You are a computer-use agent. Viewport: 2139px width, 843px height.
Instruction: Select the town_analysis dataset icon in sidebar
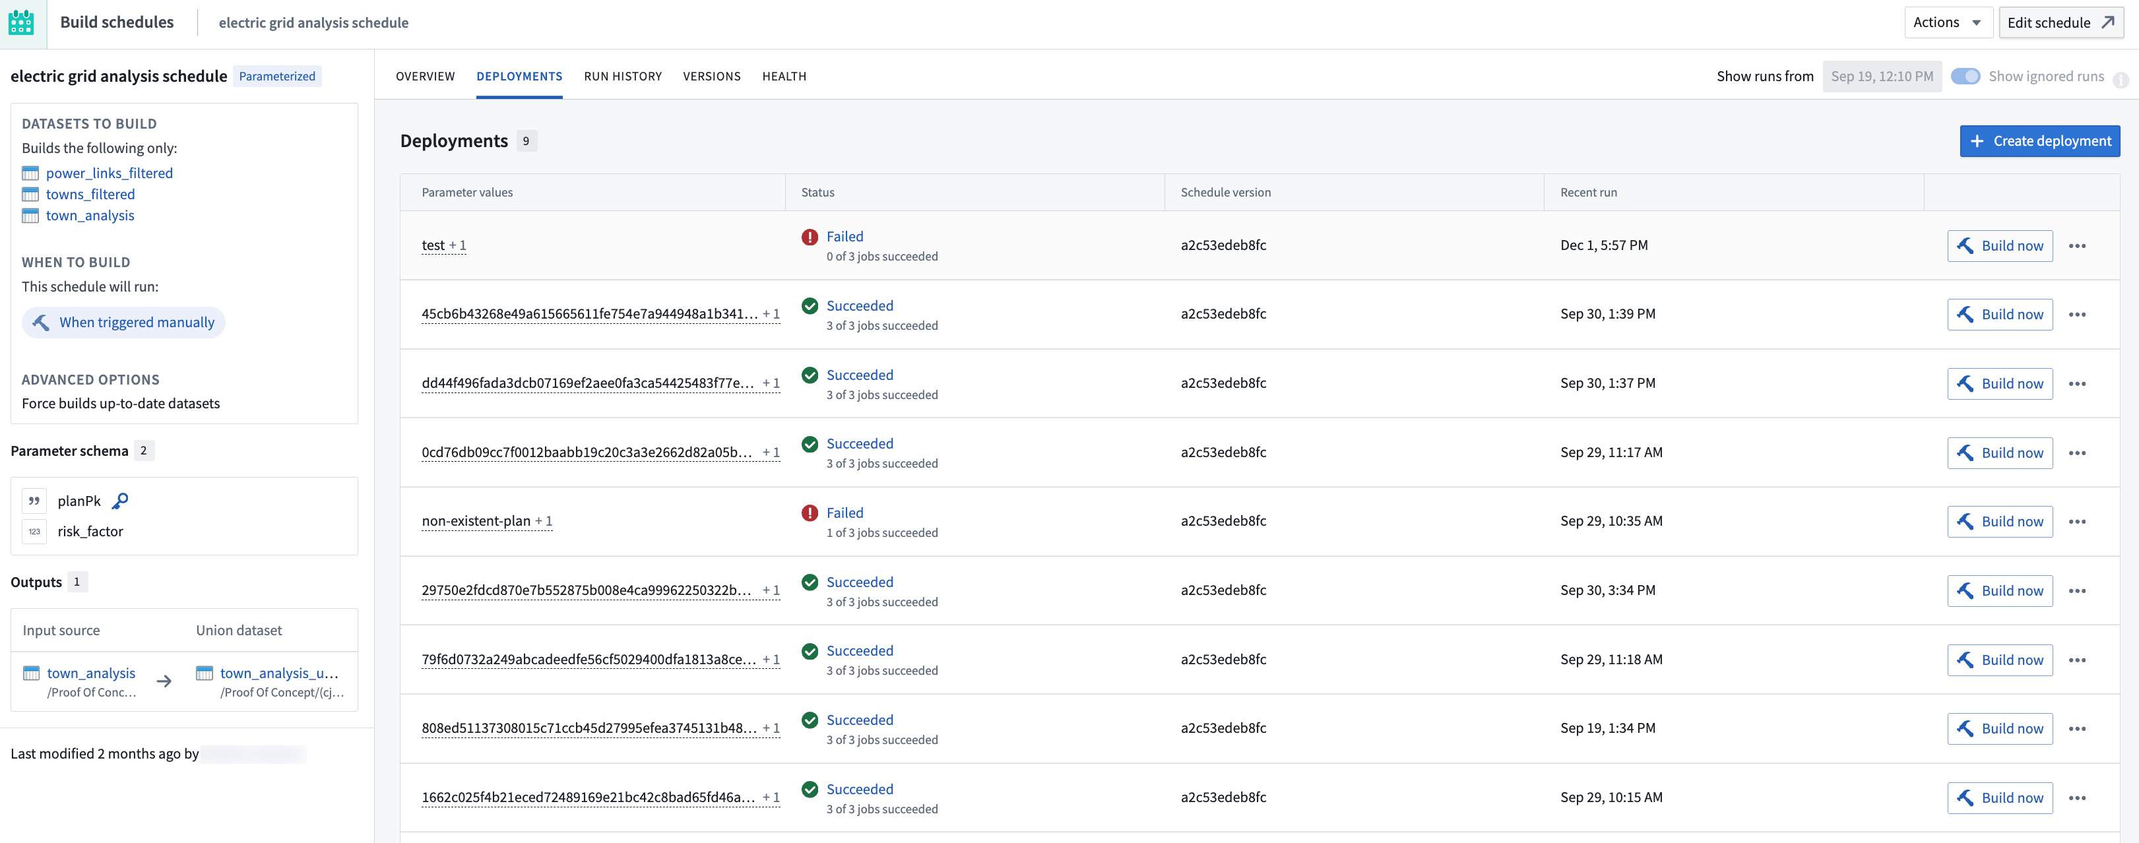click(x=31, y=215)
